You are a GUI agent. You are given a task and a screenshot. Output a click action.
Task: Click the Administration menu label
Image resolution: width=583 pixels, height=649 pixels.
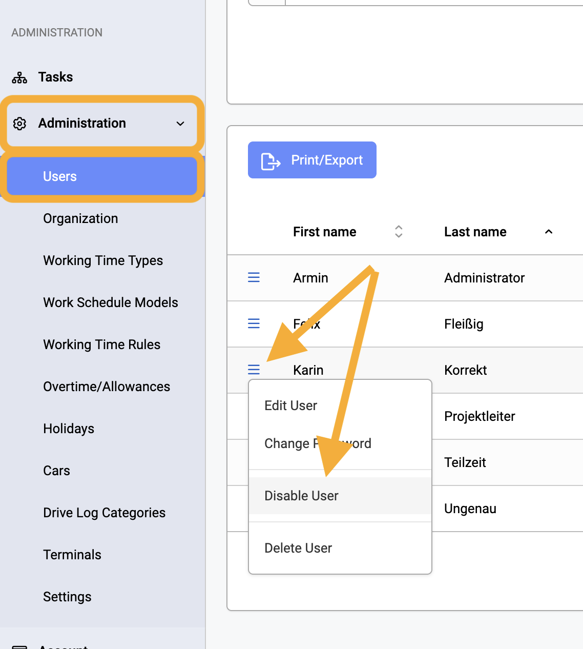[82, 123]
